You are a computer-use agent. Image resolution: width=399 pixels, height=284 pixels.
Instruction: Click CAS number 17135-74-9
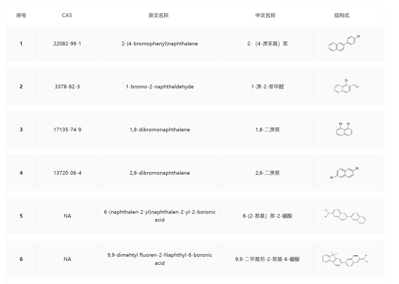point(67,130)
